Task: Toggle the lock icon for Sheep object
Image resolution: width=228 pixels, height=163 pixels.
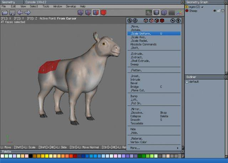Action: (x=219, y=11)
